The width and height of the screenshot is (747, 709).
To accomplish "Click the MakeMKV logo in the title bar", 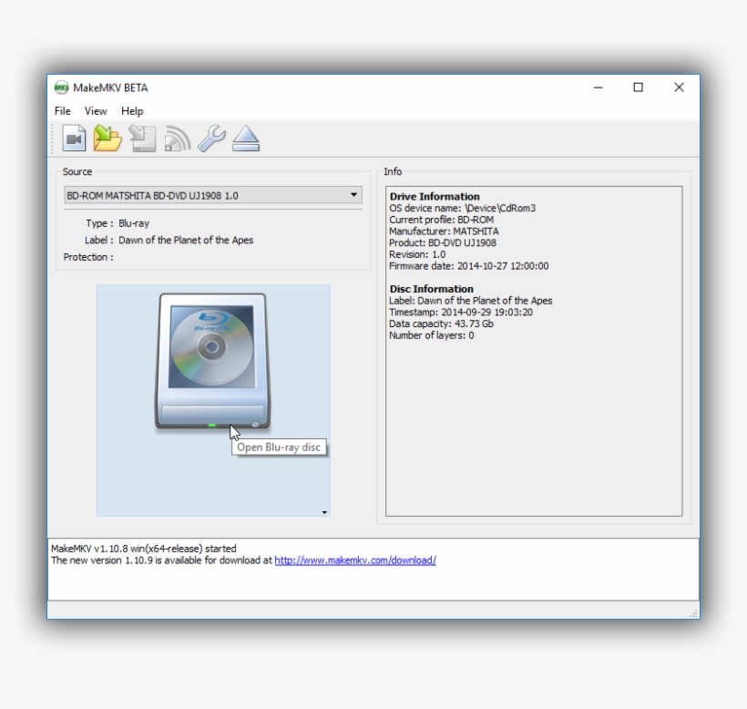I will click(61, 87).
